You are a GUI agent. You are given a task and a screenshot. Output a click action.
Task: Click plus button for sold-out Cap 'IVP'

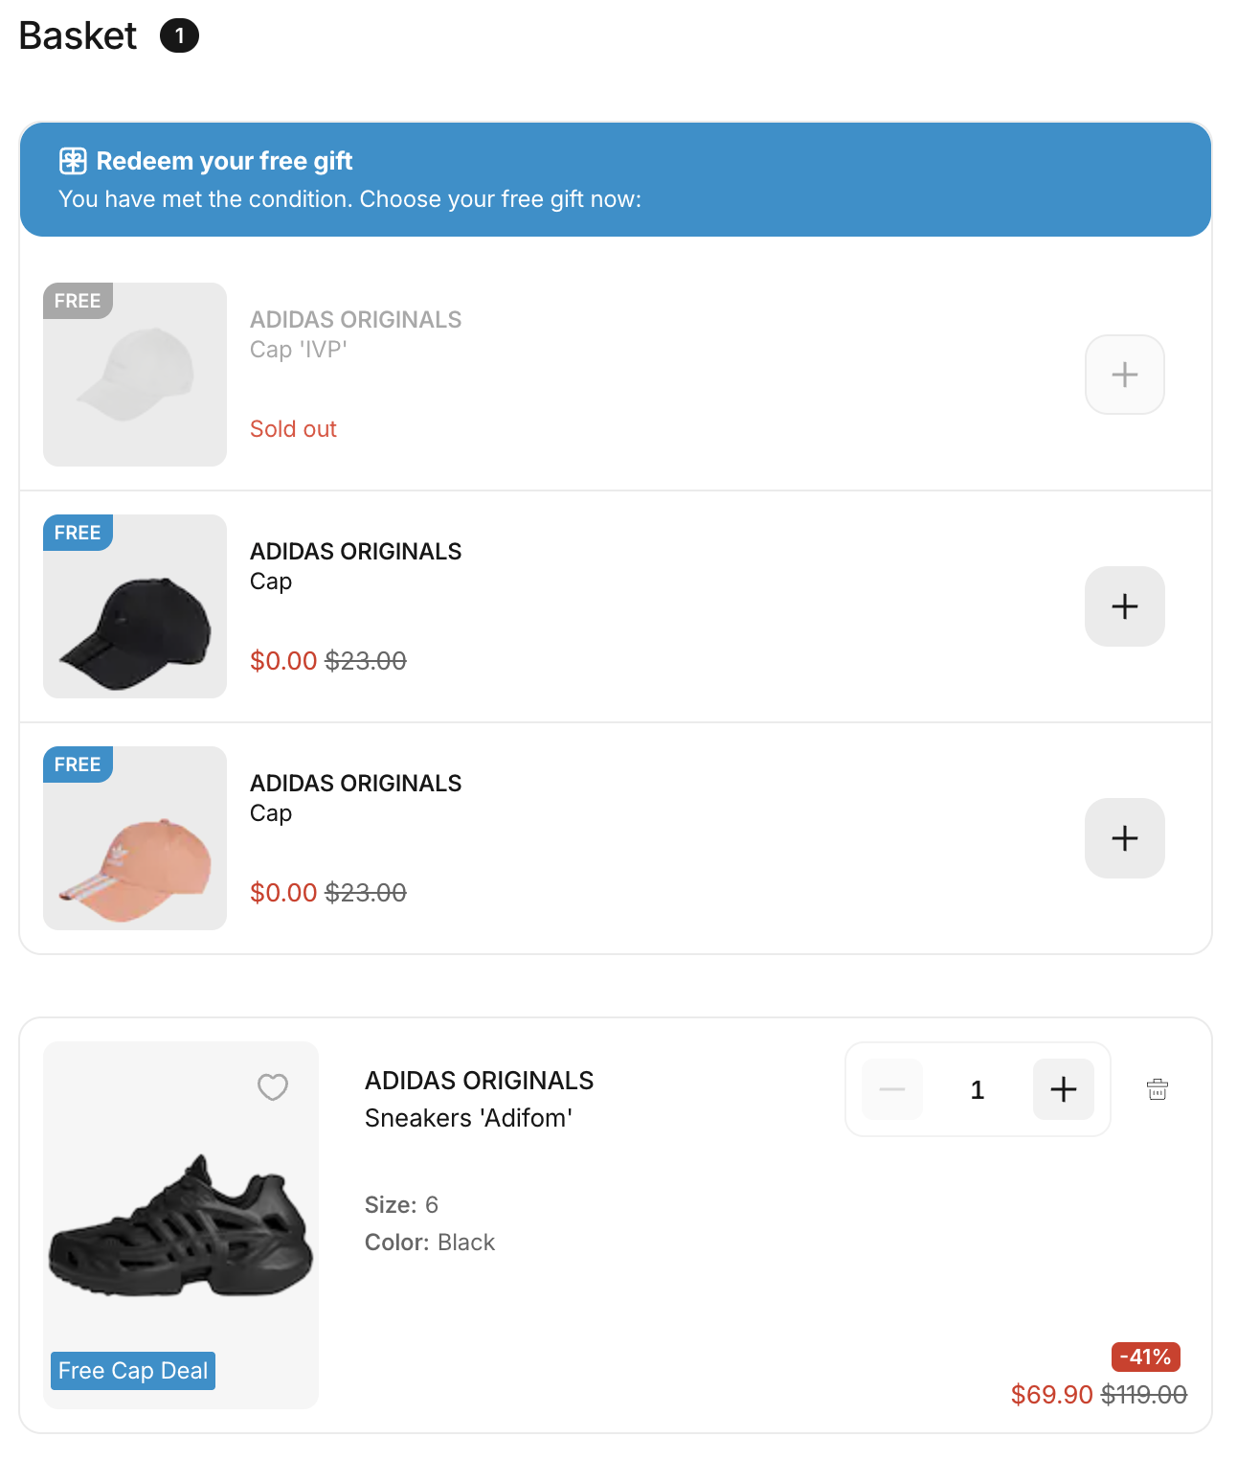(1124, 375)
